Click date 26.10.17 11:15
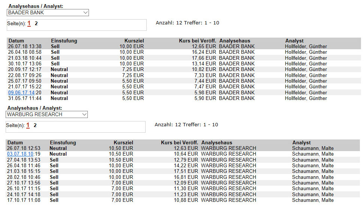Image resolution: width=364 pixels, height=218 pixels. pyautogui.click(x=23, y=188)
